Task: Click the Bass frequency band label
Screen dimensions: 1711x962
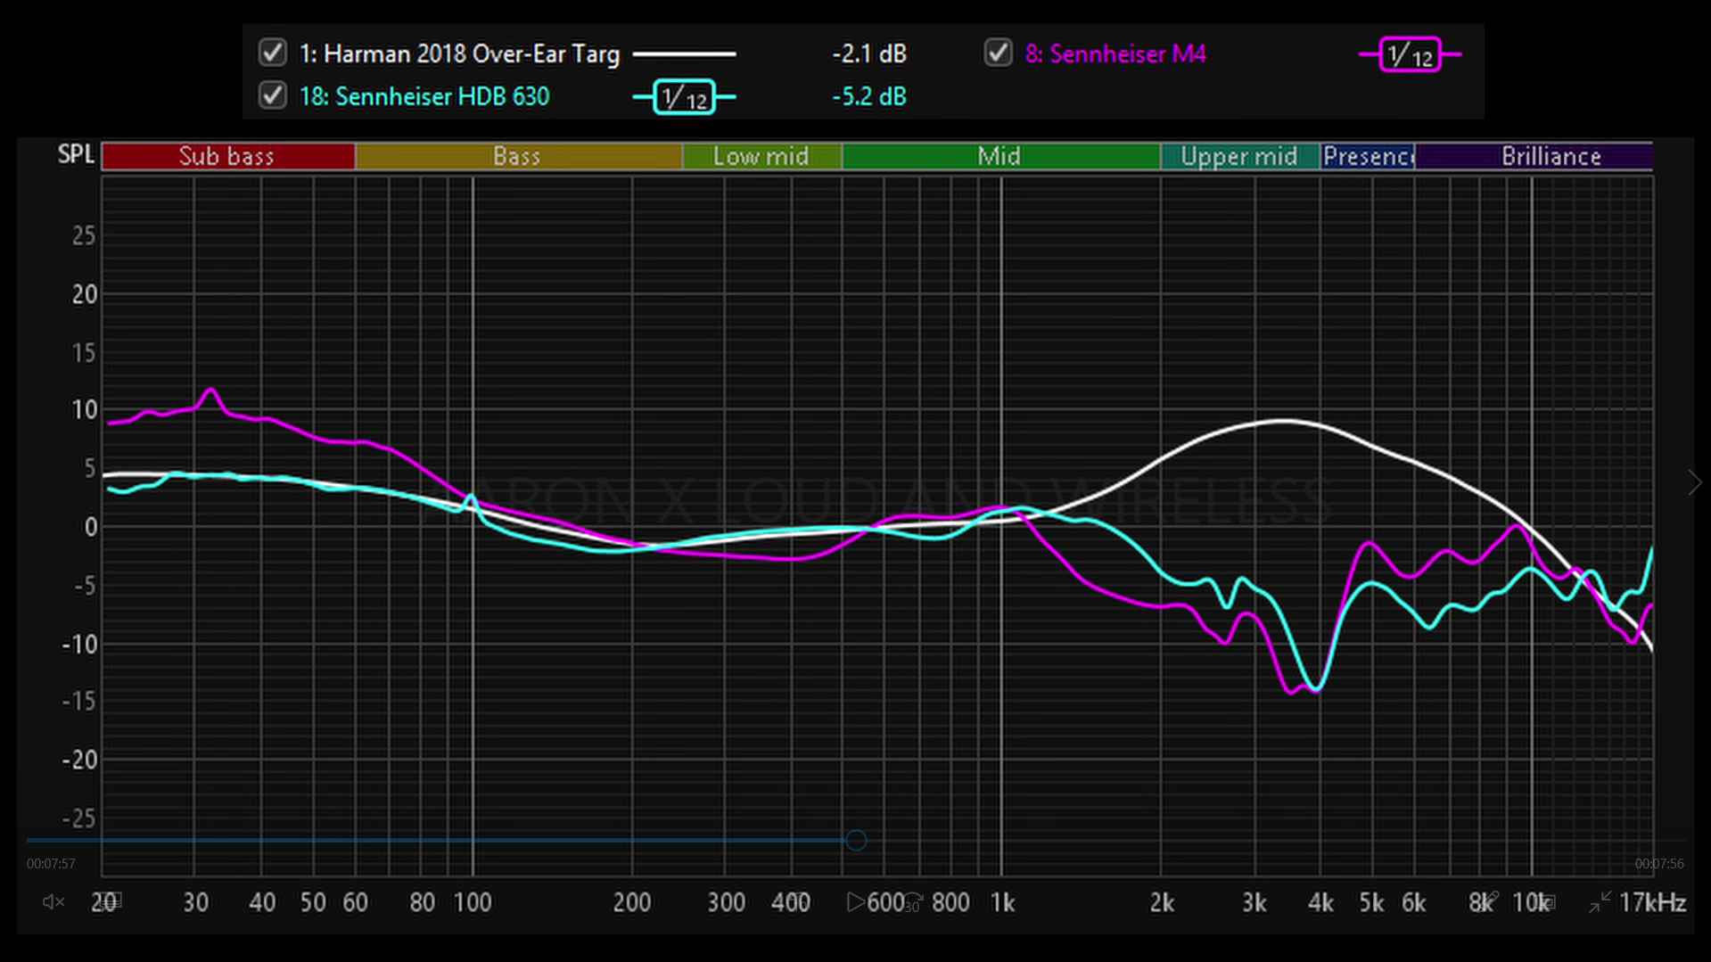Action: [x=518, y=156]
